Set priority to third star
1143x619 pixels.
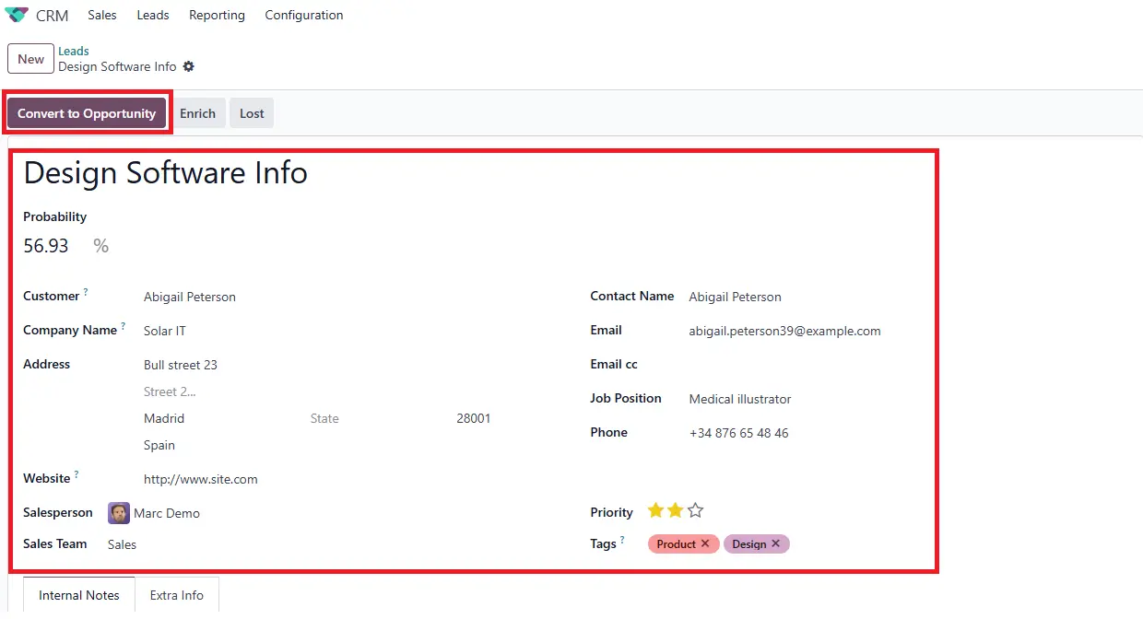pyautogui.click(x=696, y=510)
